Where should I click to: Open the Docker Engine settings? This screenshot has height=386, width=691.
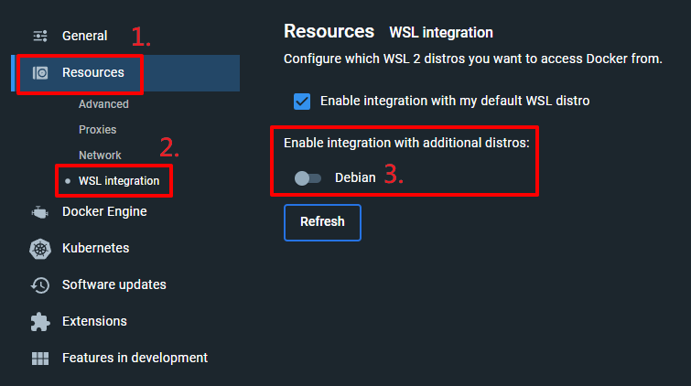(104, 212)
